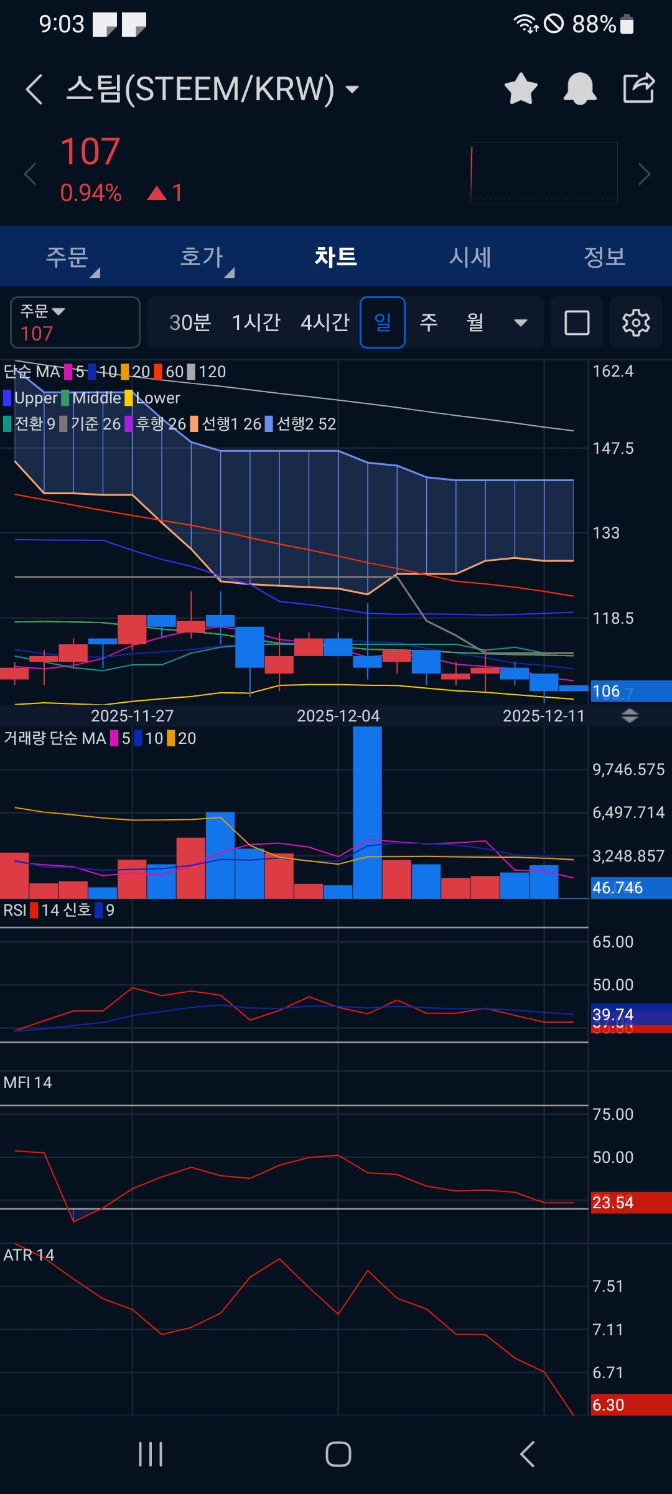The width and height of the screenshot is (672, 1494).
Task: Tap the ATR 14 indicator label
Action: click(29, 1255)
